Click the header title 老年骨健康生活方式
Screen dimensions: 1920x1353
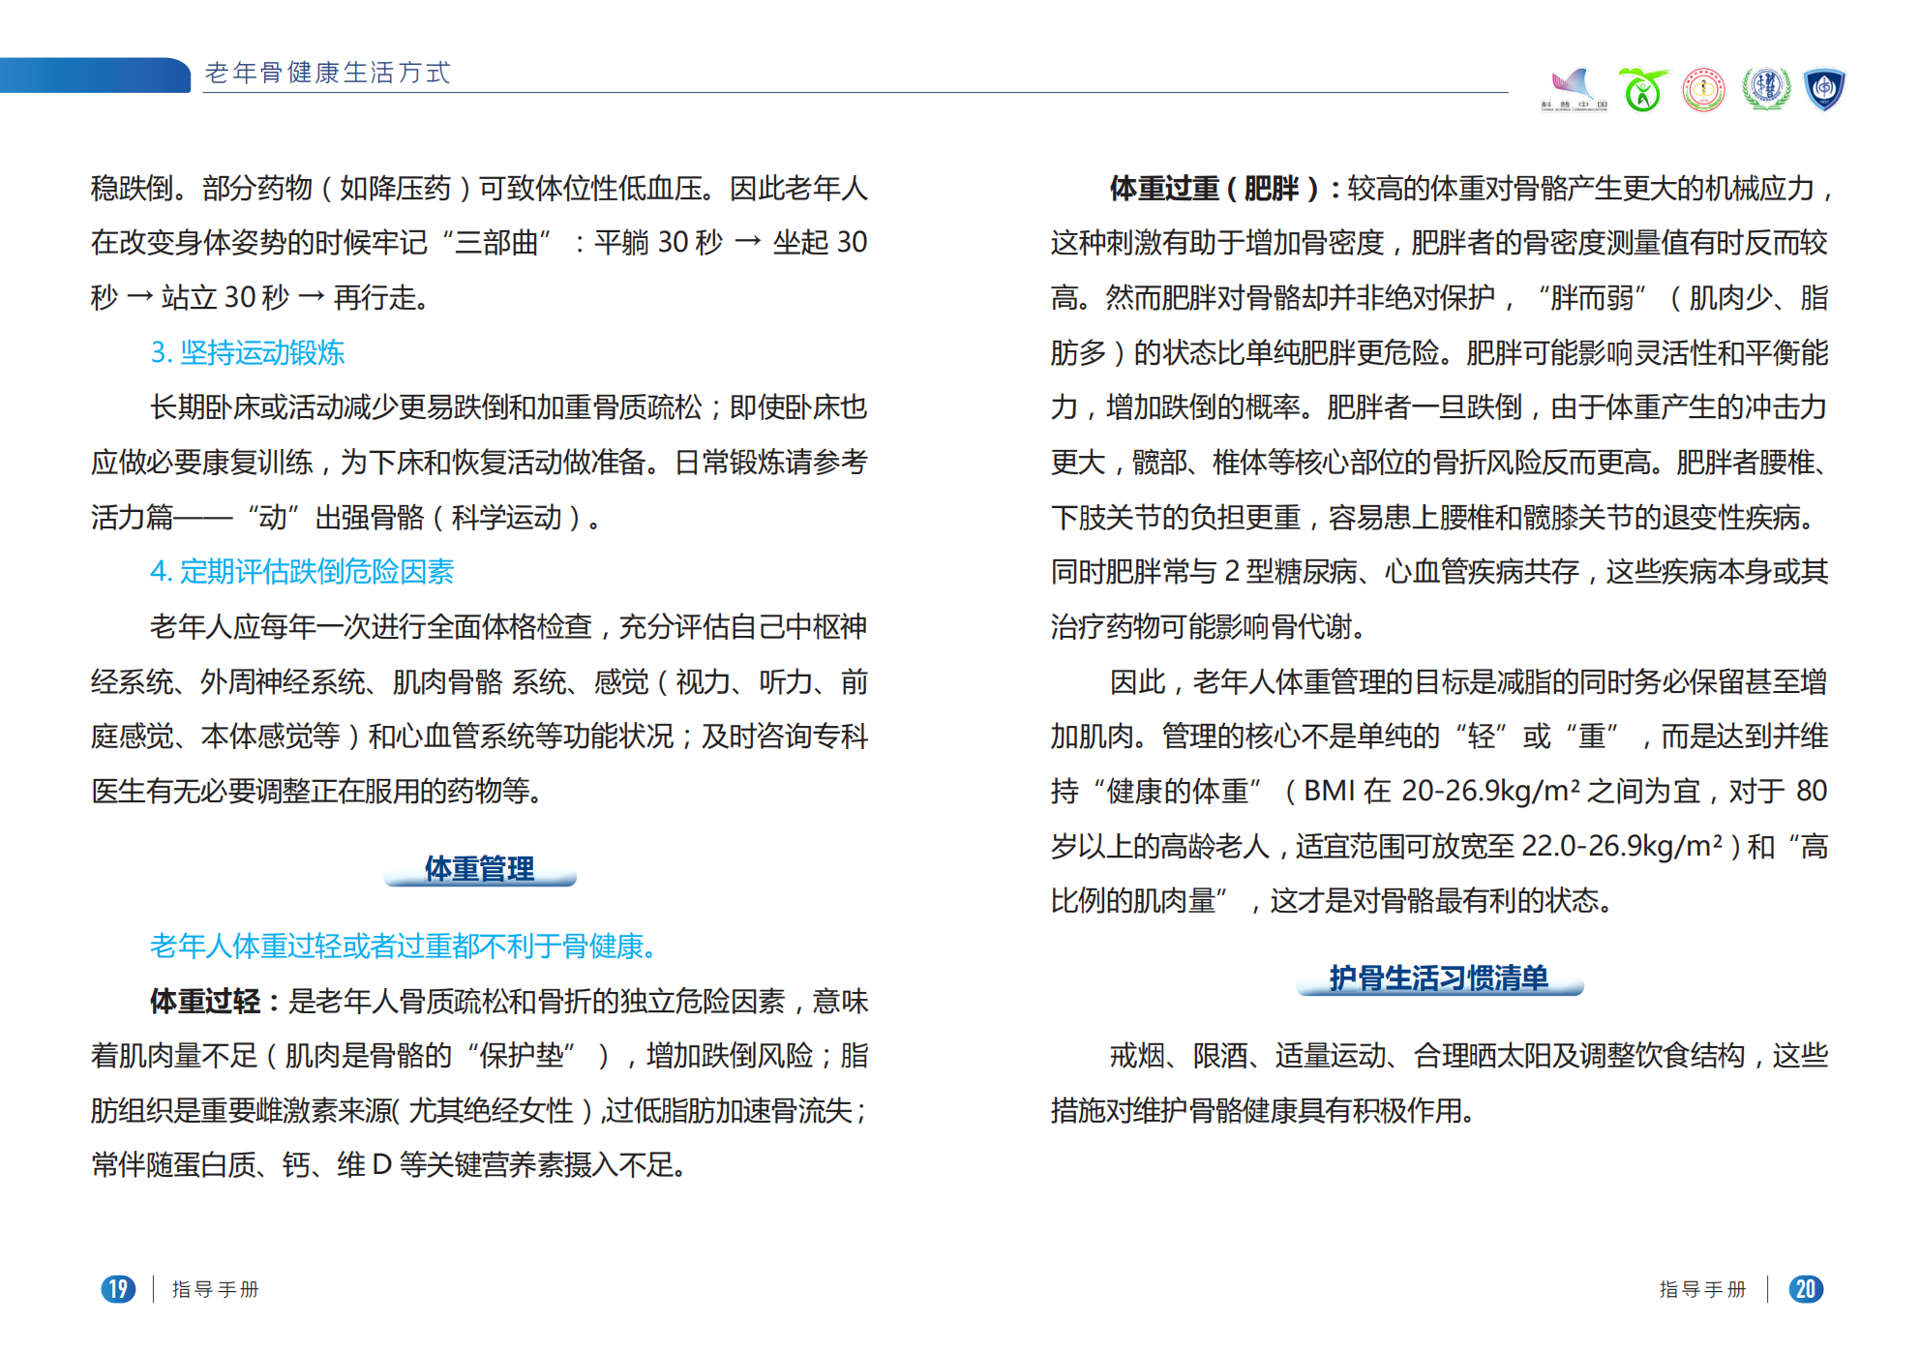(x=327, y=73)
